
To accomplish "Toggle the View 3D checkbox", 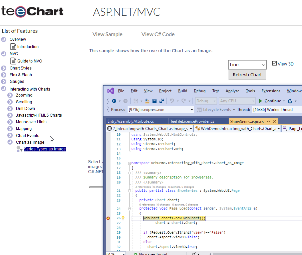I will coord(274,63).
